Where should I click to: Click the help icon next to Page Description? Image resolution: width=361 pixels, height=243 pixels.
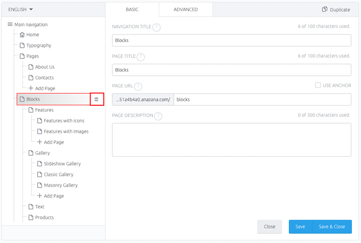coord(158,116)
